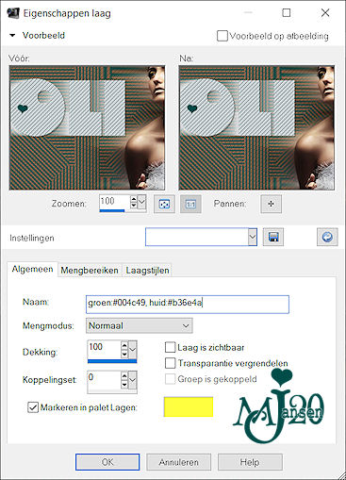
Task: Increase Dekking with the up arrow
Action: [x=124, y=345]
